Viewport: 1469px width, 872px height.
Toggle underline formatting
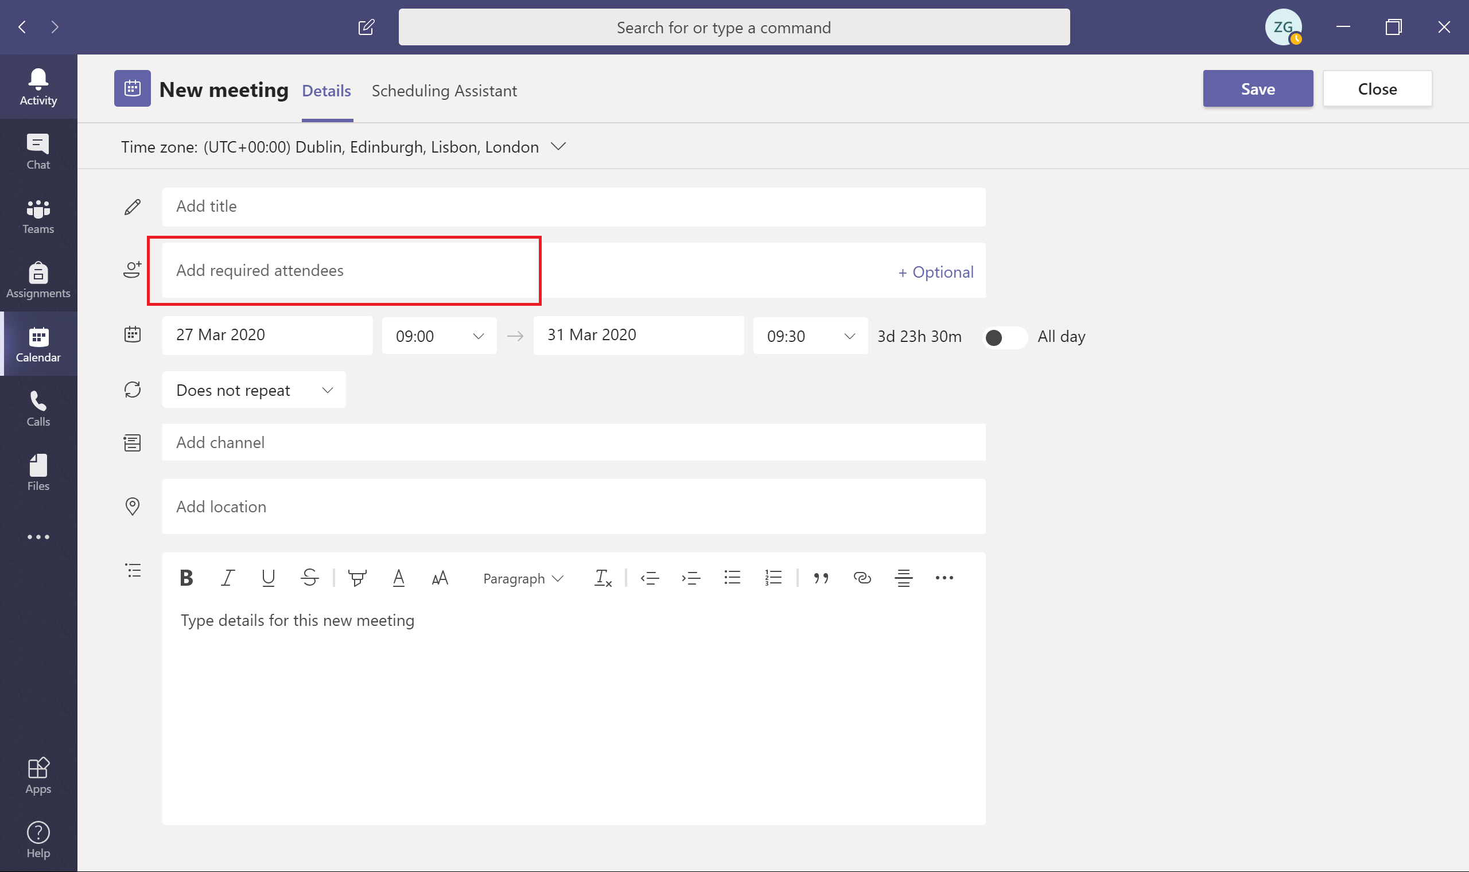pyautogui.click(x=269, y=578)
